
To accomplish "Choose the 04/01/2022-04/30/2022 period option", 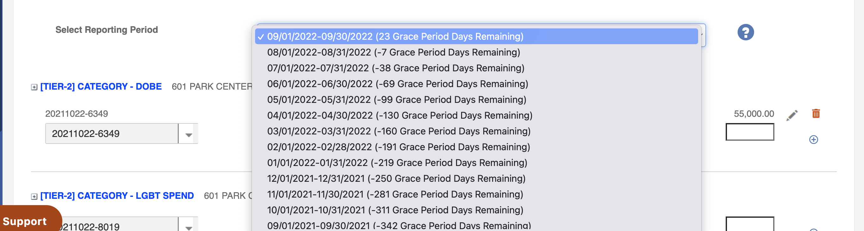I will point(476,115).
